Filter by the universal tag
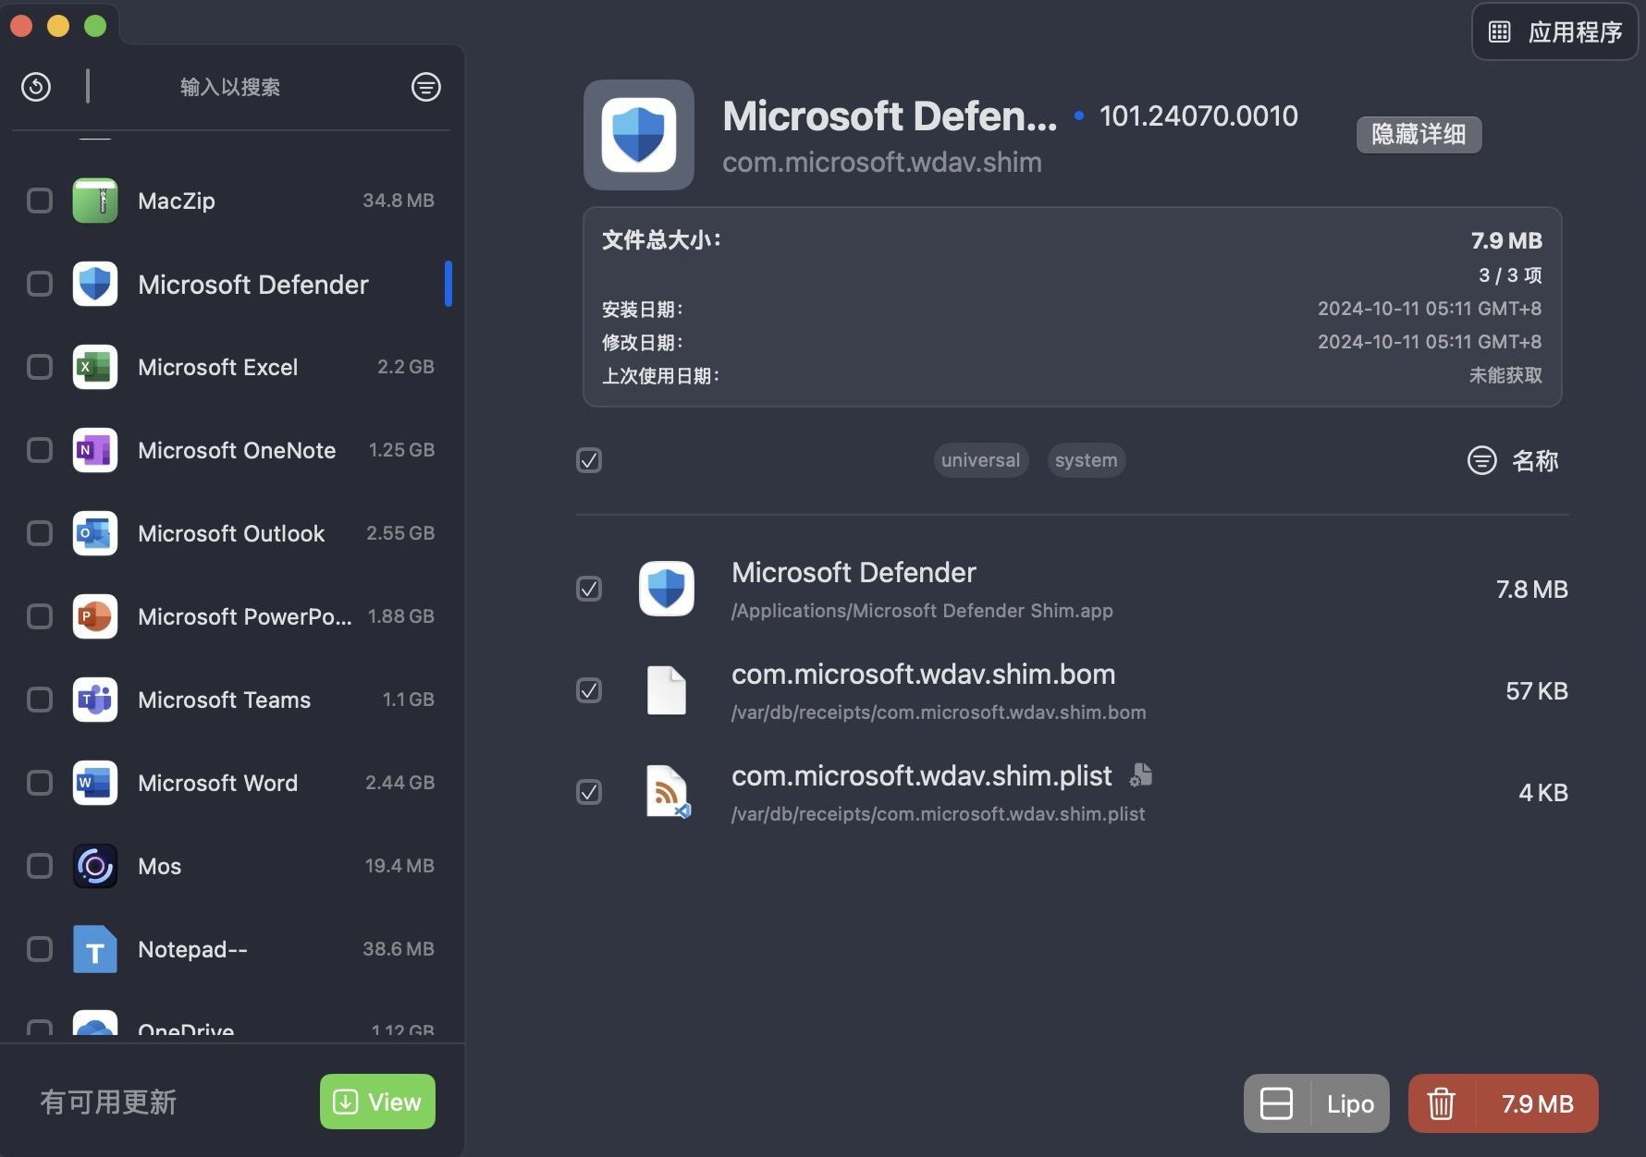This screenshot has width=1646, height=1157. pos(980,460)
